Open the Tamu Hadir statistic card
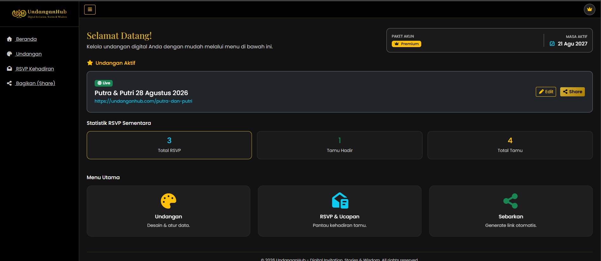601x261 pixels. tap(340, 145)
